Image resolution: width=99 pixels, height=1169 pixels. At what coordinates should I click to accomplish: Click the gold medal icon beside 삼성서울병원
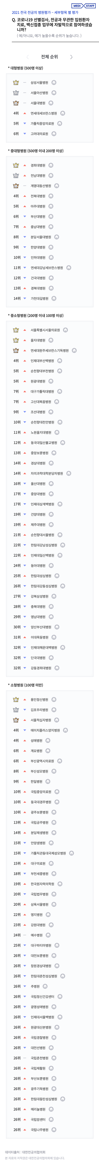16,82
